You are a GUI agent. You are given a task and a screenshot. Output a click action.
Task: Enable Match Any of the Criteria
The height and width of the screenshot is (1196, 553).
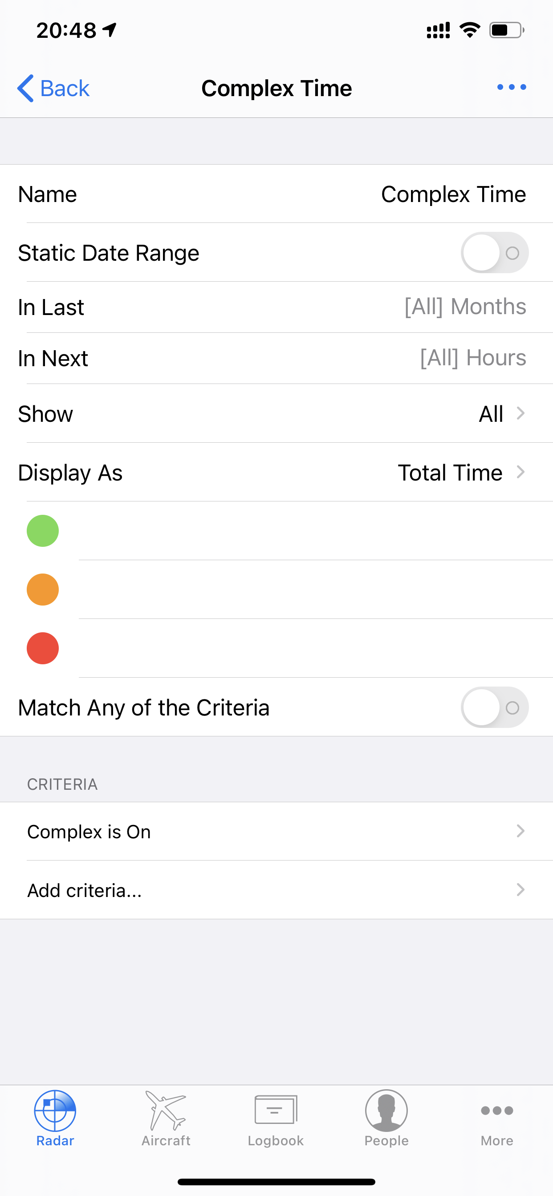click(494, 707)
